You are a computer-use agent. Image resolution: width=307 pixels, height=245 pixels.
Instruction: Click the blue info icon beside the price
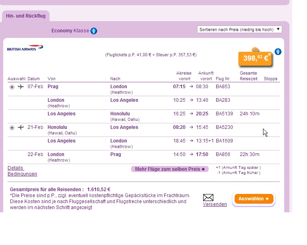tap(278, 52)
